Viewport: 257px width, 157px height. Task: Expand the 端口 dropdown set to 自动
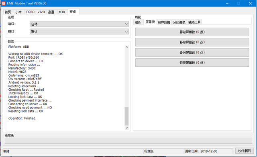point(80,24)
